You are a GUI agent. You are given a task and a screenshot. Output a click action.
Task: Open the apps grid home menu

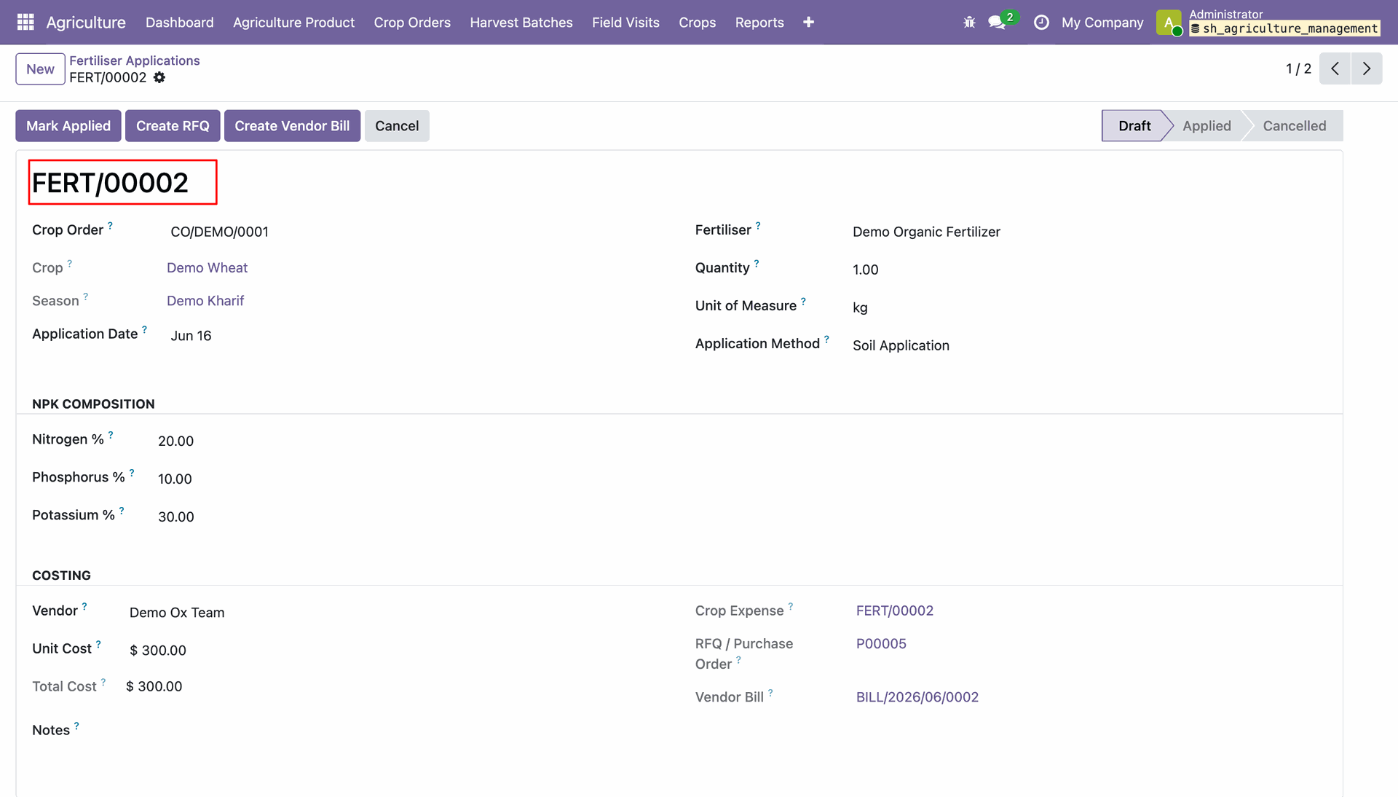pos(25,22)
